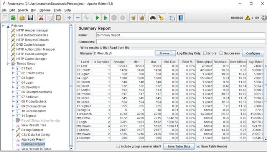Click the Name input field
This screenshot has width=267, height=152.
click(181, 35)
